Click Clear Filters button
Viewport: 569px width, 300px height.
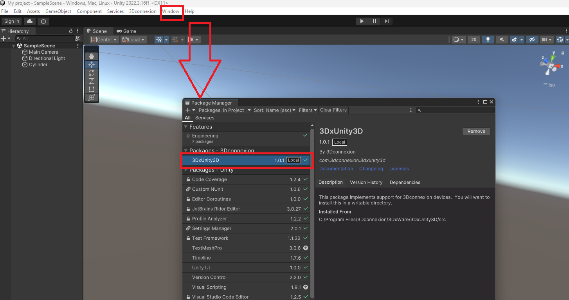click(x=333, y=110)
